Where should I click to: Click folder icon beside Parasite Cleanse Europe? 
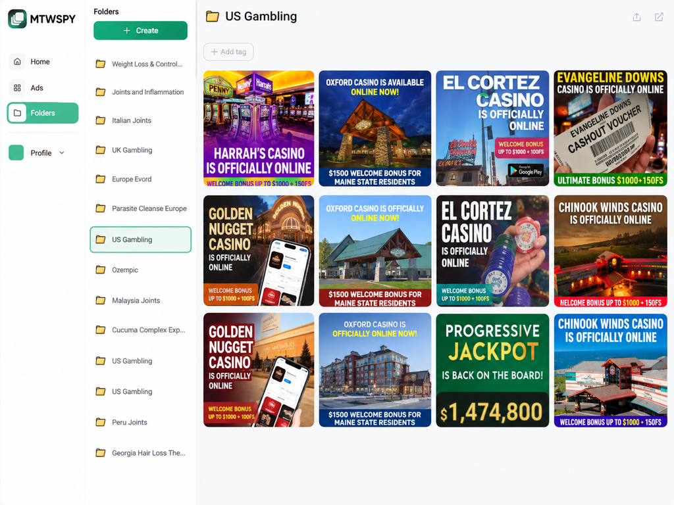[101, 208]
